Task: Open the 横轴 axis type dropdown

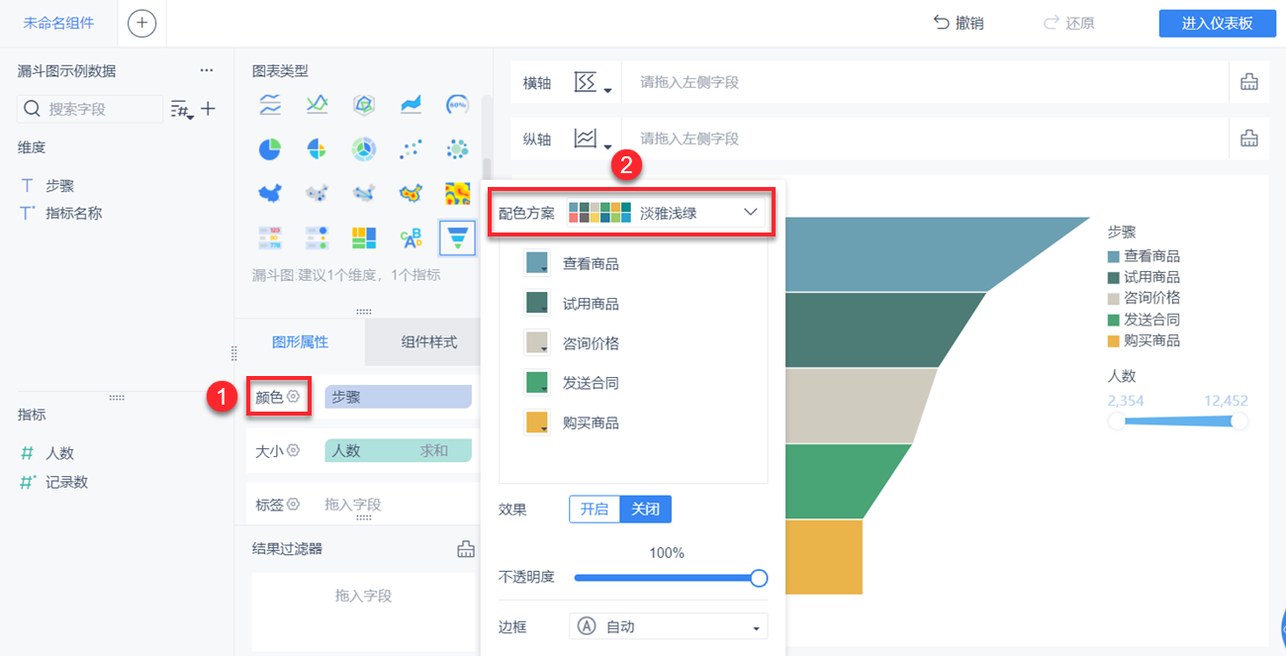Action: tap(593, 83)
